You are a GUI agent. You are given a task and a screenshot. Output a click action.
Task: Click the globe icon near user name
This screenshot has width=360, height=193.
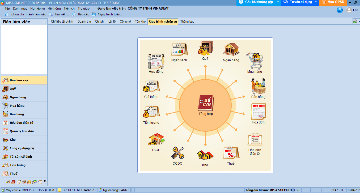[340, 10]
